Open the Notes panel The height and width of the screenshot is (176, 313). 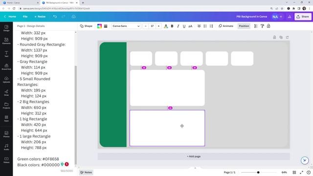click(x=86, y=173)
